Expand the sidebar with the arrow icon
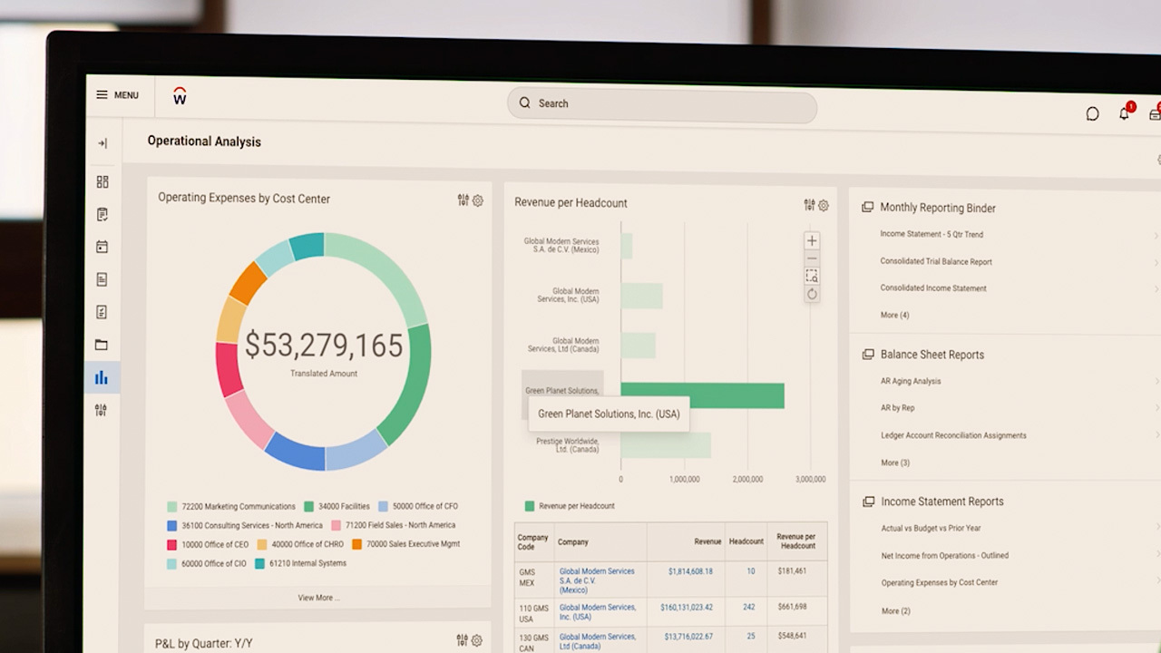 click(102, 143)
